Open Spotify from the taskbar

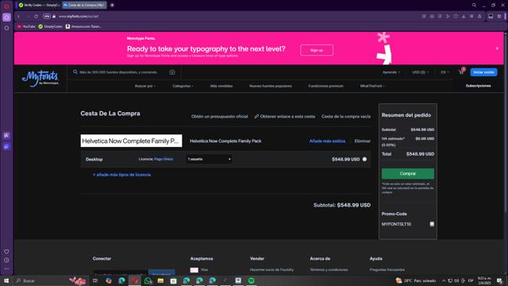coord(251,280)
